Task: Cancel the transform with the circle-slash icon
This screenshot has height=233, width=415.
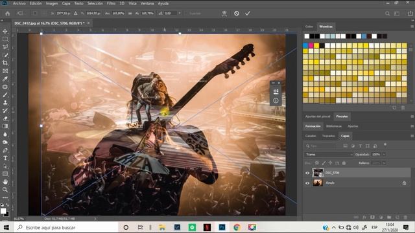Action: 236,13
